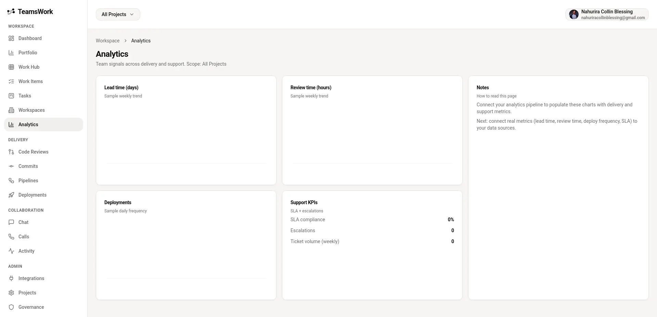Open Integrations admin page

[43, 278]
